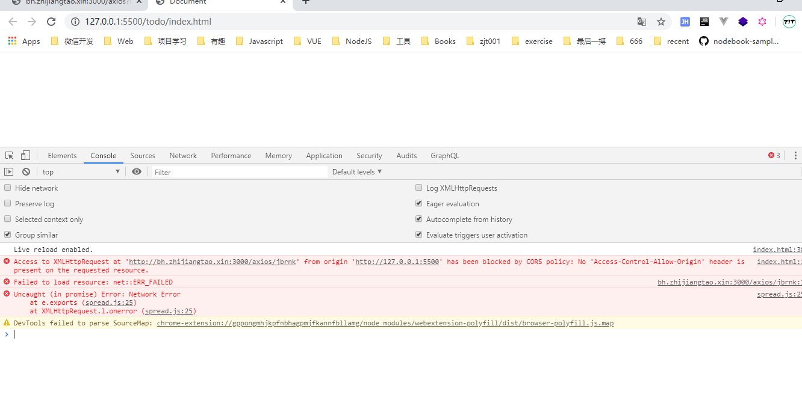
Task: Open the DevTools error count badge
Action: (x=774, y=155)
